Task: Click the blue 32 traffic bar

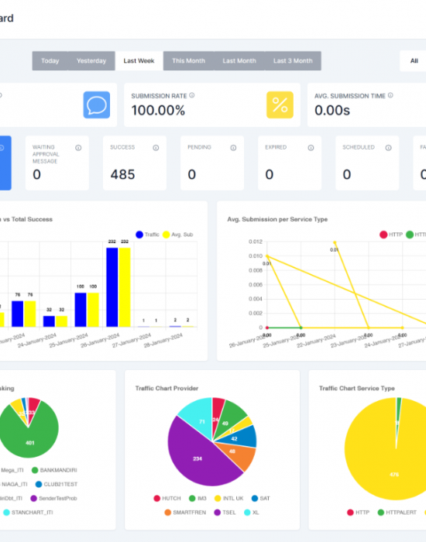Action: click(49, 321)
